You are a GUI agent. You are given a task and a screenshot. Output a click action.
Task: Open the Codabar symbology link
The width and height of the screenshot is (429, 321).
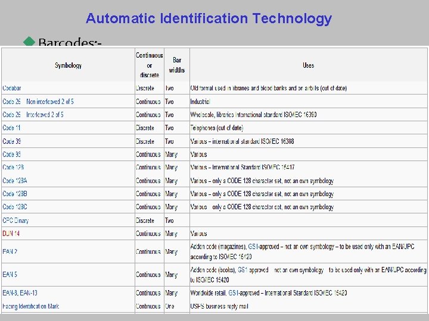coord(12,88)
